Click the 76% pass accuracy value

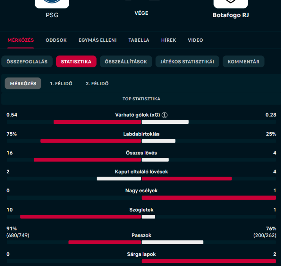coord(271,228)
